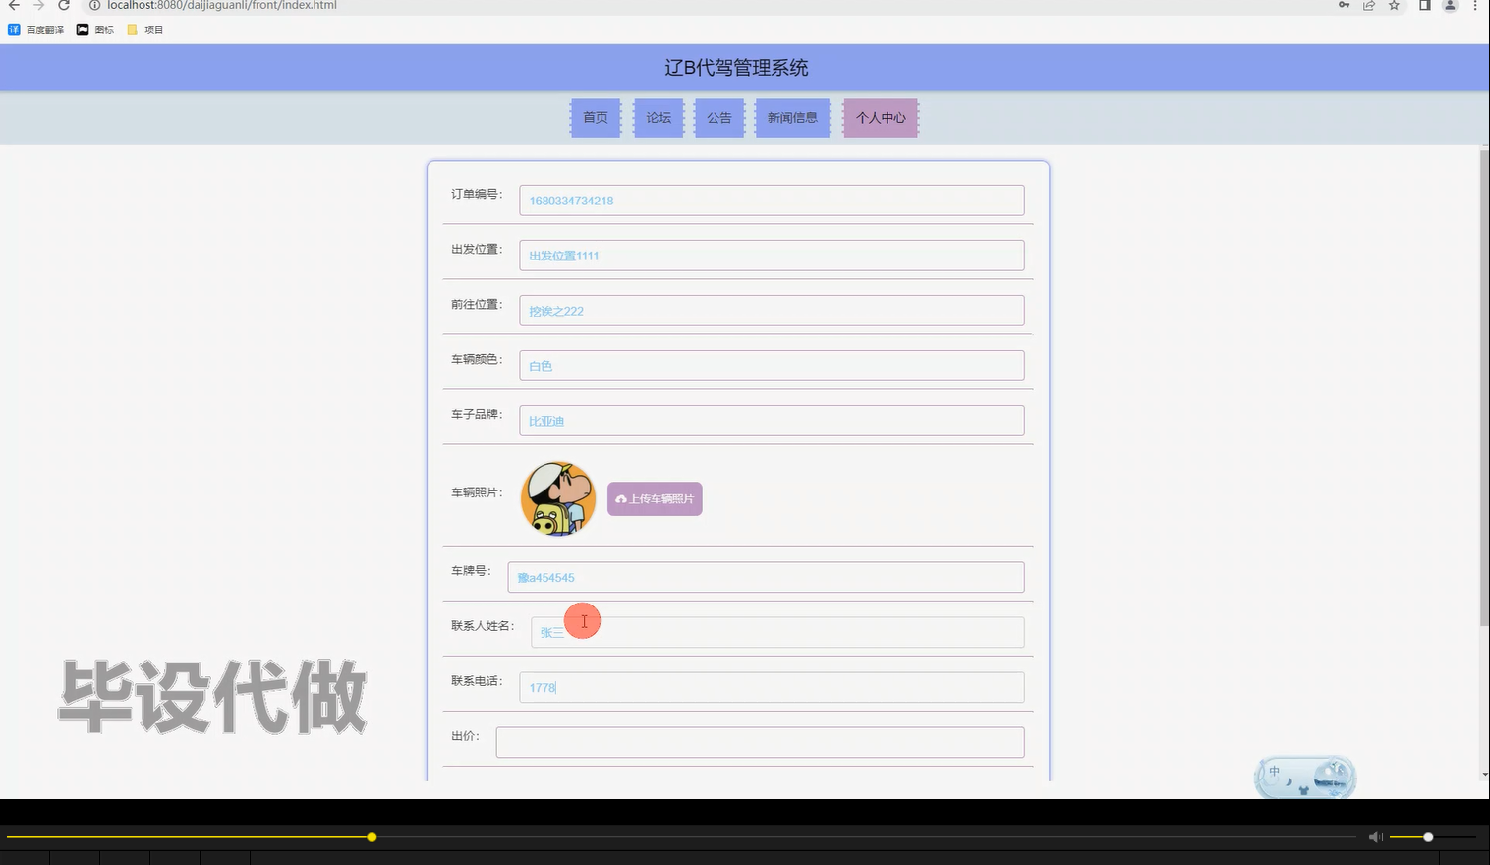Click the vehicle photo thumbnail
1490x865 pixels.
[x=557, y=498]
